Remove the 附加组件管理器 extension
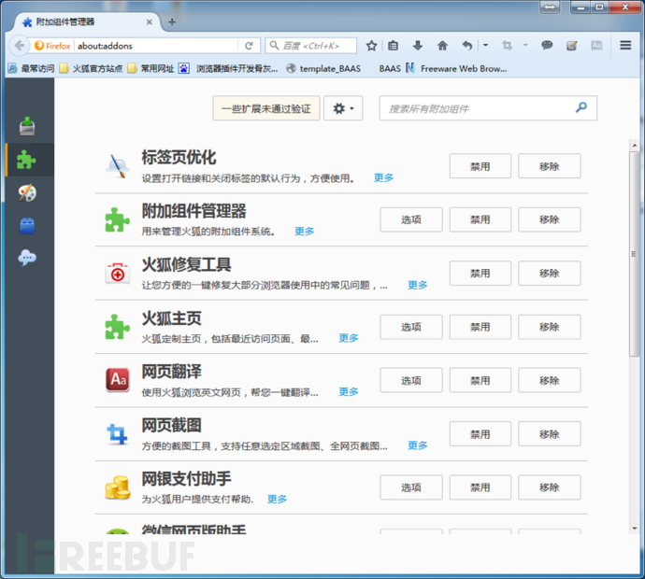 click(549, 219)
